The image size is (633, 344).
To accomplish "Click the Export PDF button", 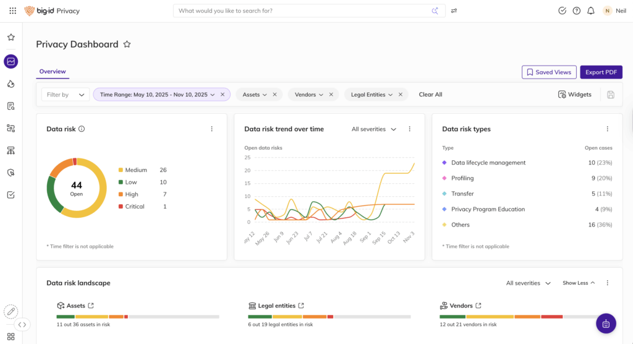I will click(x=601, y=72).
